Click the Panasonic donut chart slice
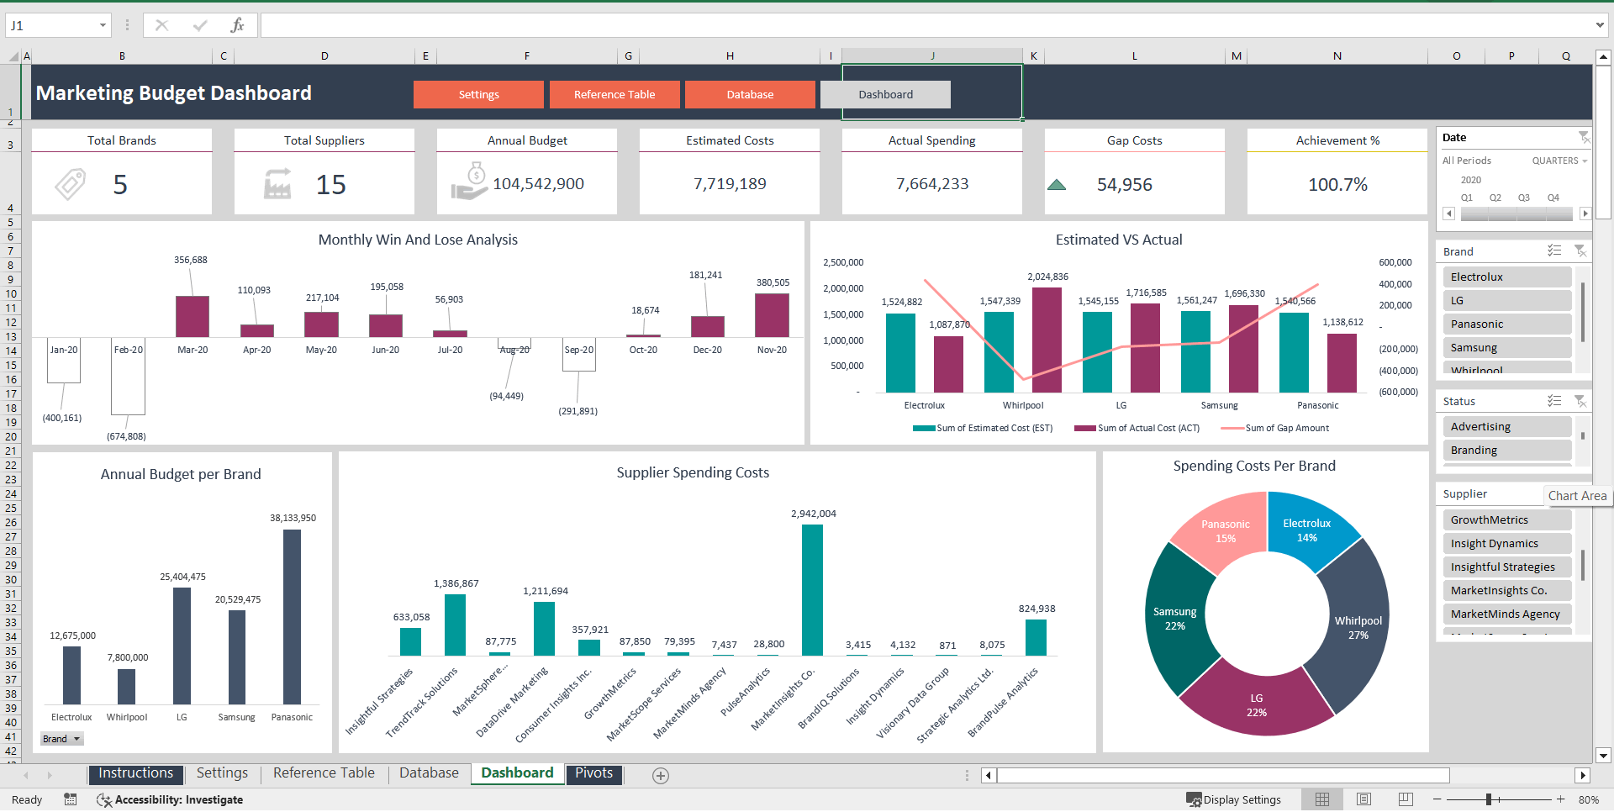Viewport: 1614px width, 812px height. [1224, 531]
